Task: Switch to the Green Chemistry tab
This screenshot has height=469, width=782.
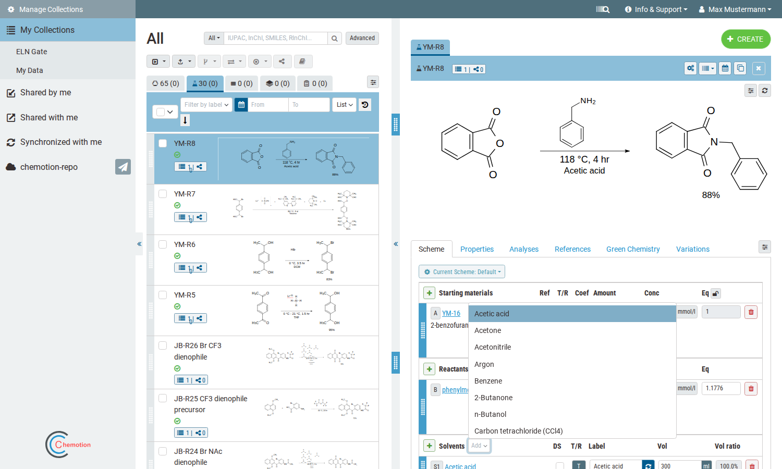Action: pos(633,249)
